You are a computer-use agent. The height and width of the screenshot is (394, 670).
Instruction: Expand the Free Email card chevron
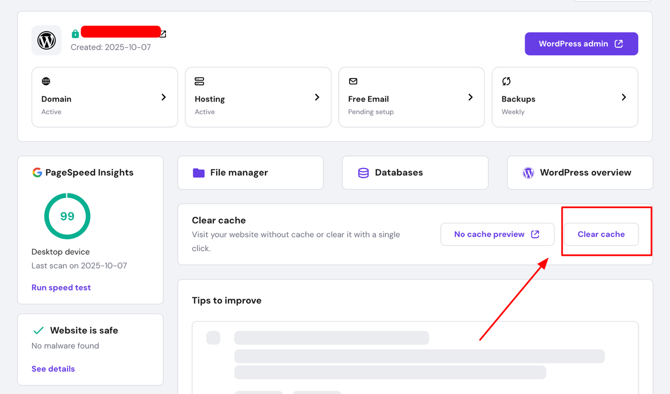click(471, 97)
